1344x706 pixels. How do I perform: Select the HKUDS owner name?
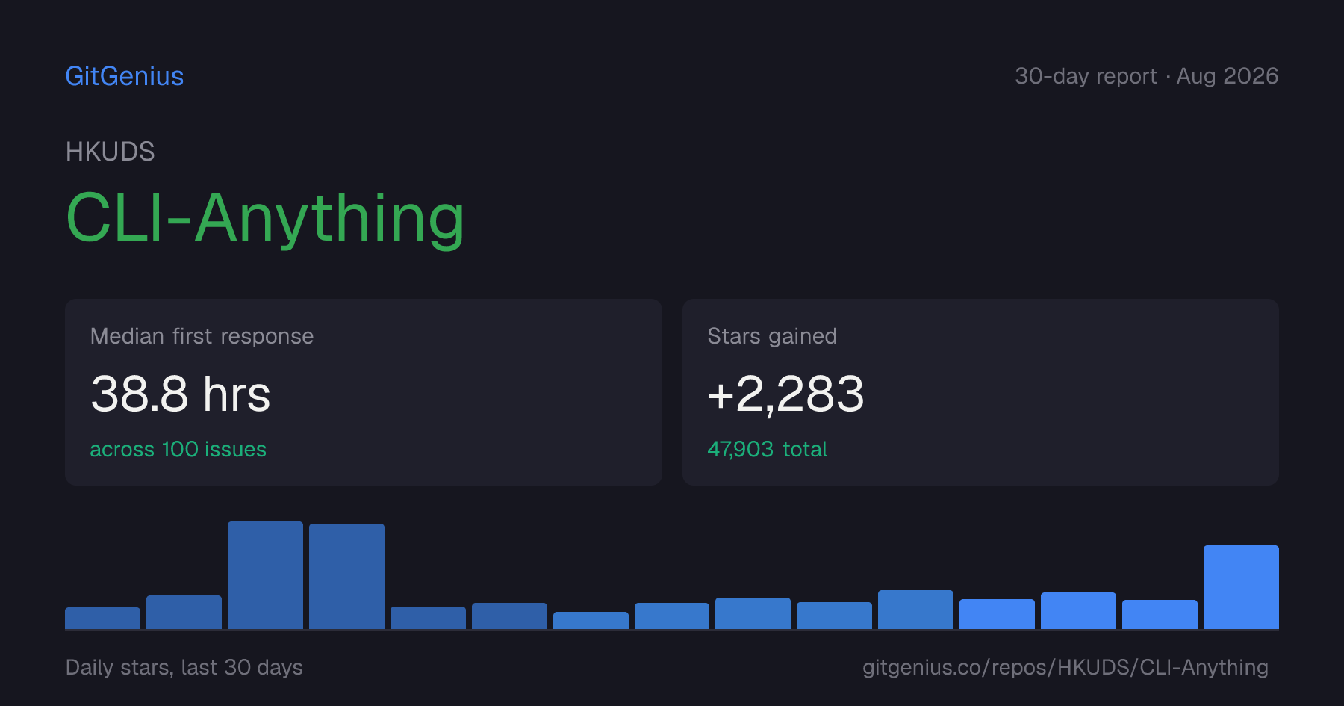pyautogui.click(x=111, y=152)
